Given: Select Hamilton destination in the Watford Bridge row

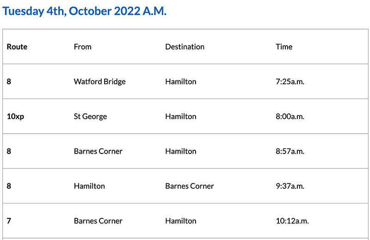Looking at the screenshot, I should tap(181, 81).
